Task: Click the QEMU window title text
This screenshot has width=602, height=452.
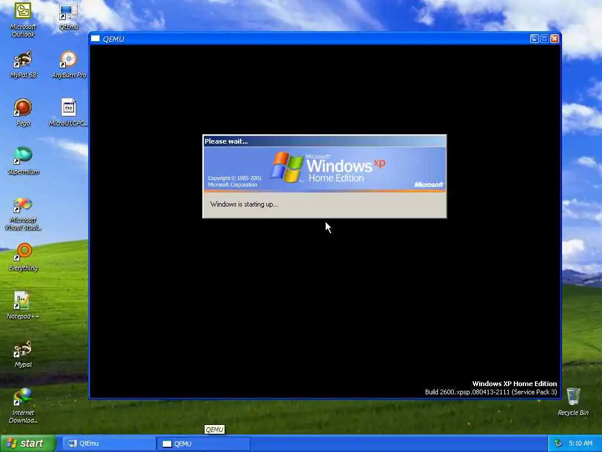Action: (113, 39)
